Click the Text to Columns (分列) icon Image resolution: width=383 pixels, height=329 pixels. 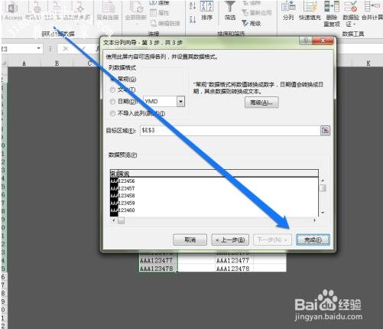click(x=288, y=7)
